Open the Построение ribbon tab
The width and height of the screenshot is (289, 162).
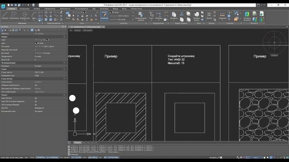tap(24, 9)
